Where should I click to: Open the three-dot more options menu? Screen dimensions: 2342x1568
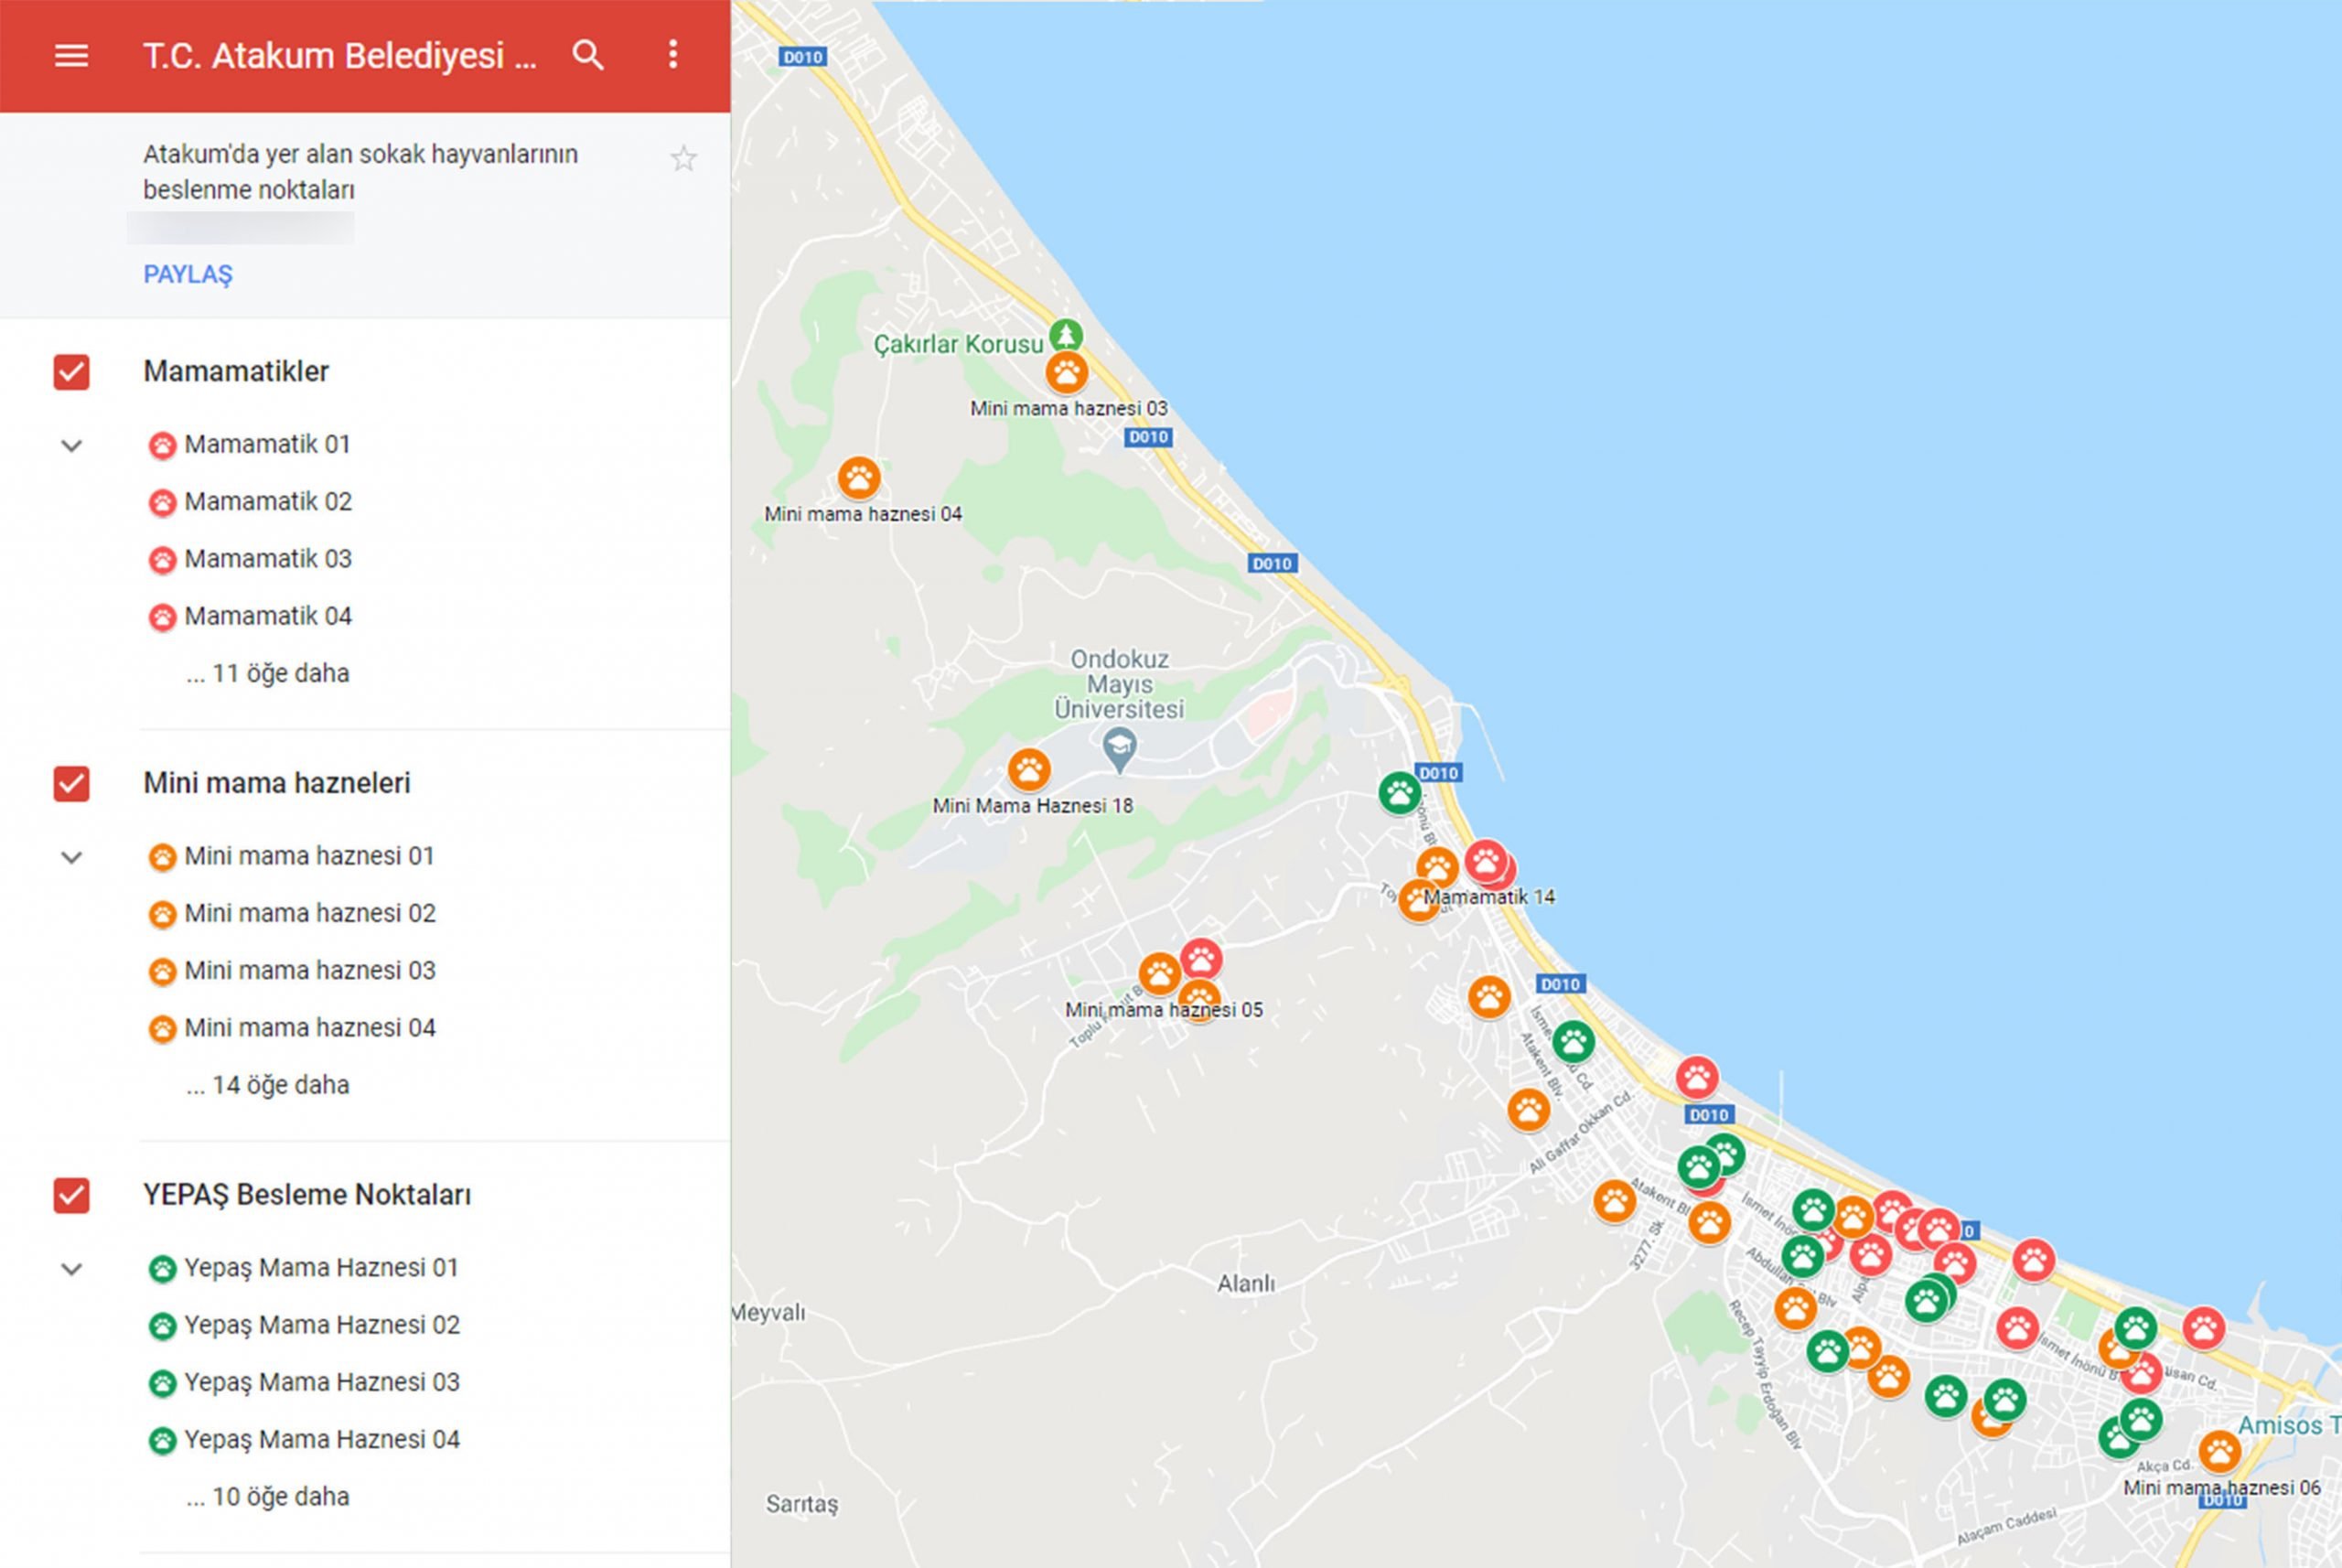point(673,55)
